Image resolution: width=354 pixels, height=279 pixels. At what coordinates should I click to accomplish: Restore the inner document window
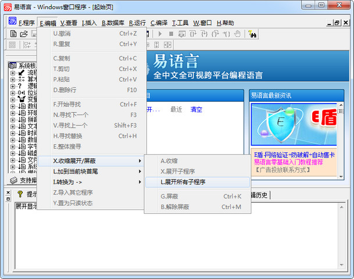337,23
